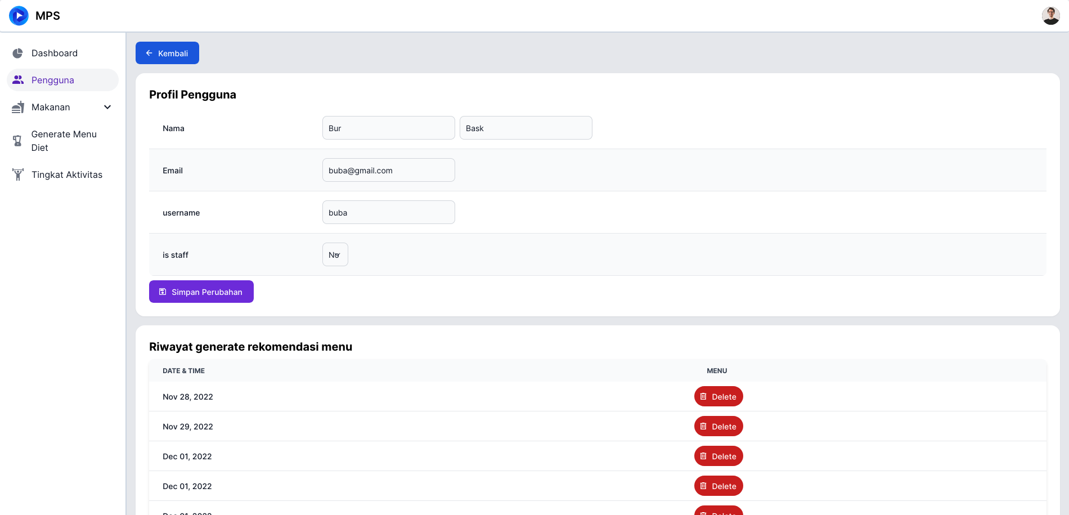Click the Tingkat Aktivitas weightlifter icon

coord(18,174)
